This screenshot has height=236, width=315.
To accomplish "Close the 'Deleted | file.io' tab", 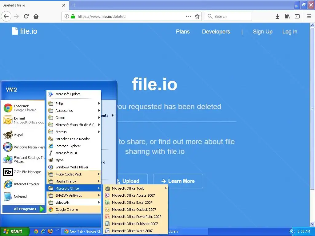I will point(64,5).
